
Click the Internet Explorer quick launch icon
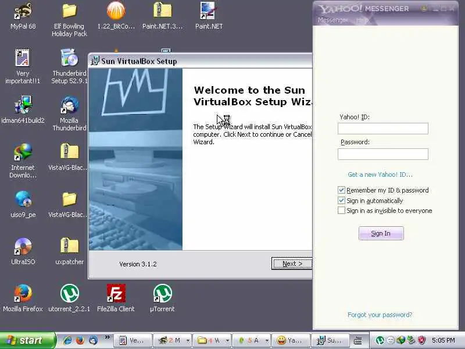tap(67, 340)
